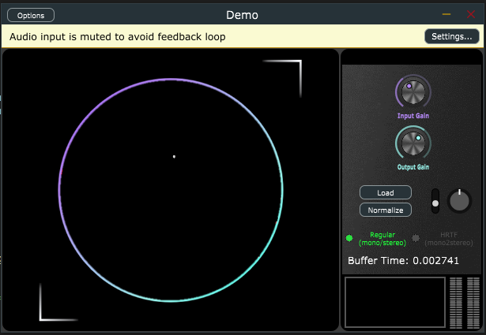The height and width of the screenshot is (335, 486).
Task: Click the right level meter
Action: [x=473, y=303]
